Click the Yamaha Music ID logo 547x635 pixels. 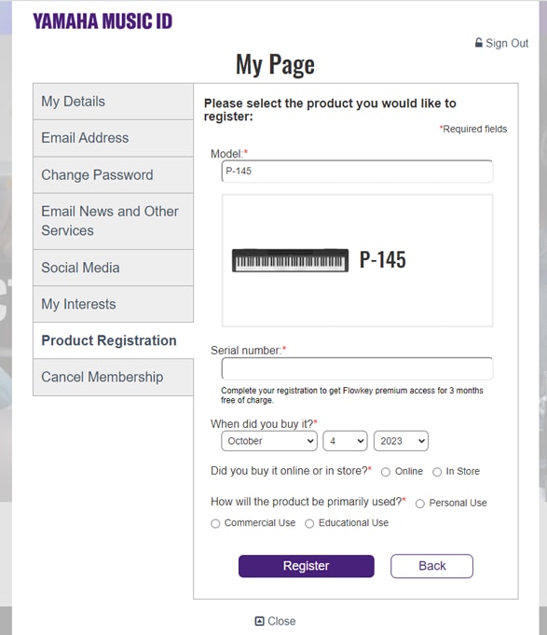[103, 21]
